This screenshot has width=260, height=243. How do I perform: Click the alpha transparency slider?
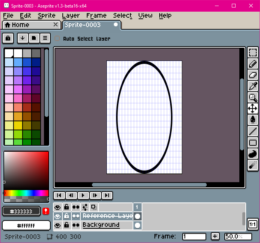26,199
